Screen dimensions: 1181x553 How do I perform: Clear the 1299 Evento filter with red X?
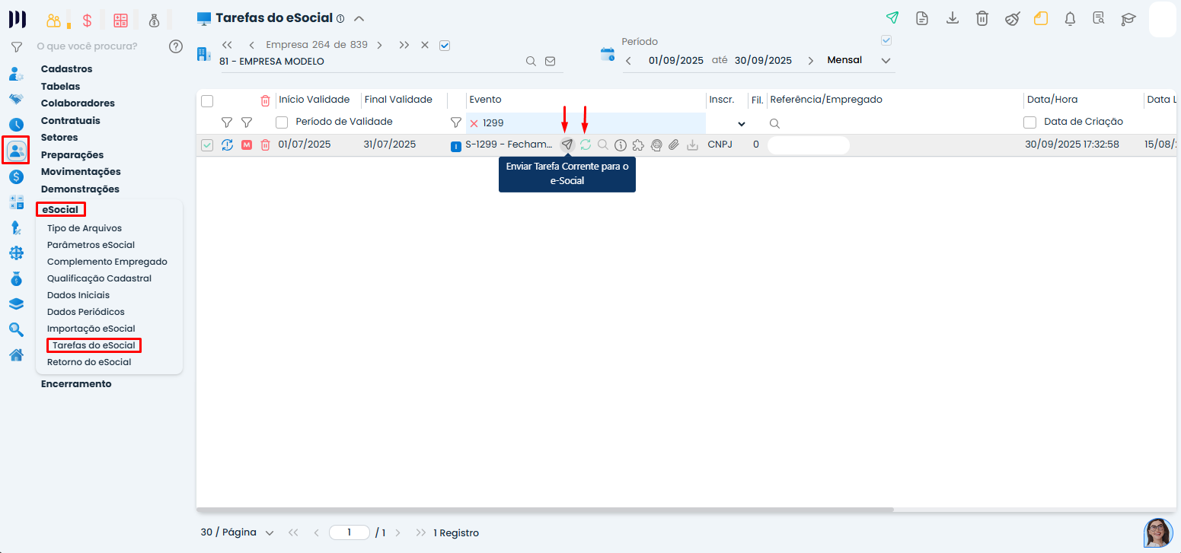pos(474,123)
